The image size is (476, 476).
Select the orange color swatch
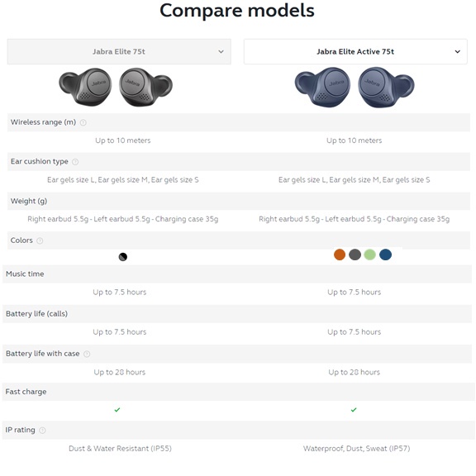click(340, 255)
